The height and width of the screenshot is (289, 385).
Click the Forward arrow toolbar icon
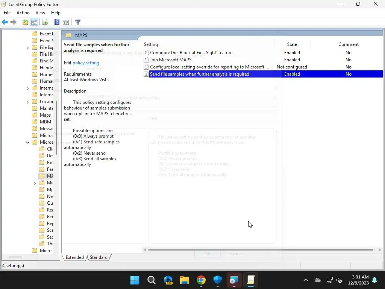coord(14,22)
